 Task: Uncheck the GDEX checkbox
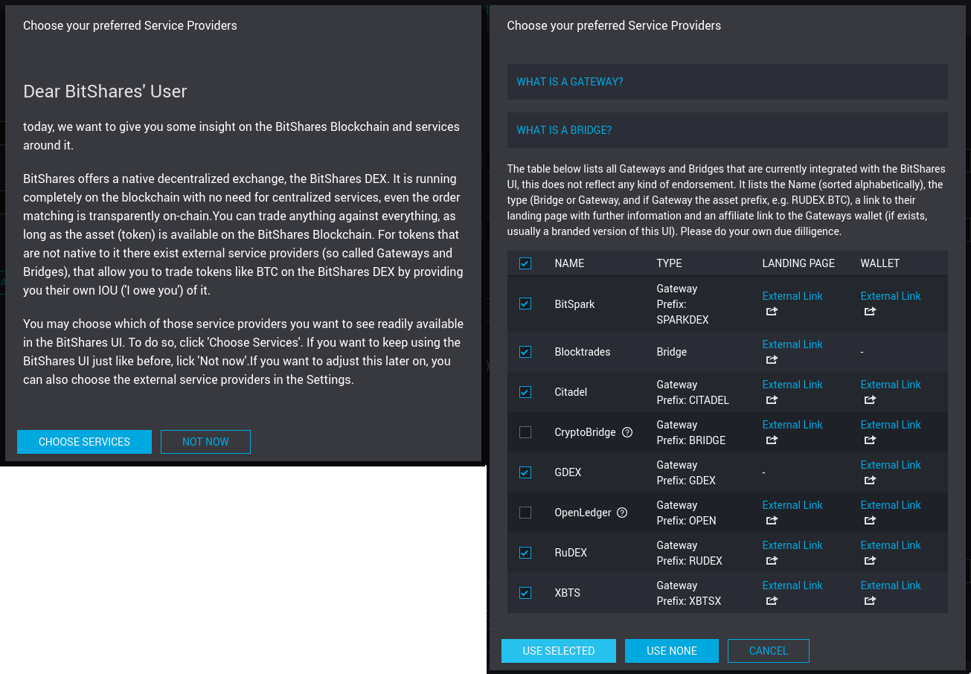pos(525,472)
